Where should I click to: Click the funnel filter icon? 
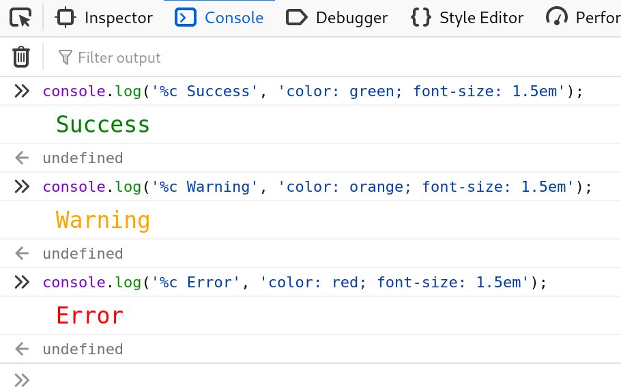click(x=65, y=57)
